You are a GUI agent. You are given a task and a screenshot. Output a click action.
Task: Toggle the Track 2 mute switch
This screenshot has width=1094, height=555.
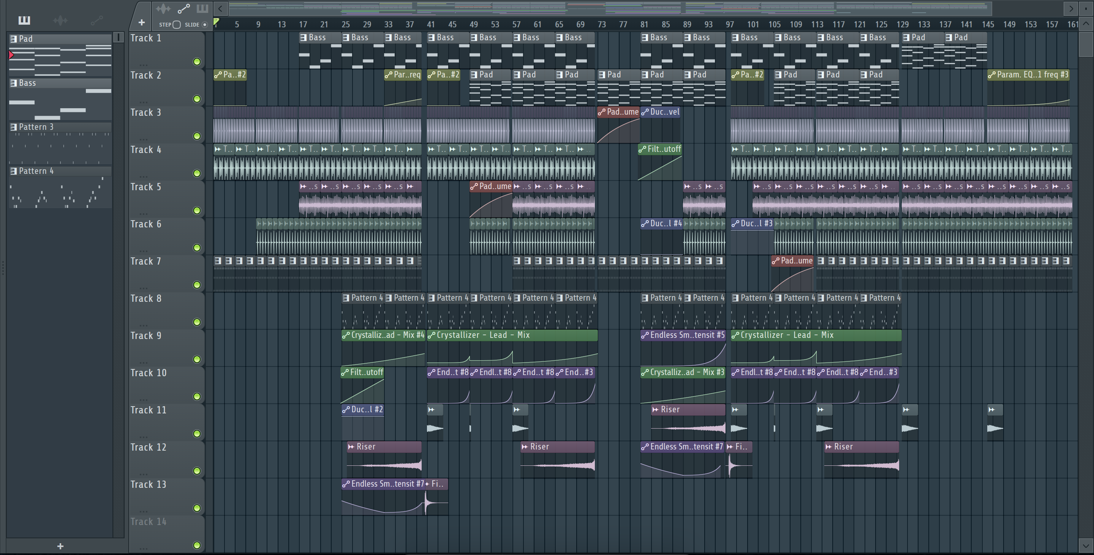click(x=197, y=99)
